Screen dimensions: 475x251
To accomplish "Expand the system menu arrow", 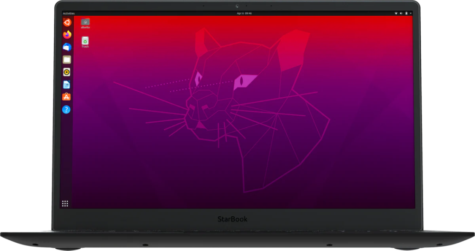I will 411,13.
